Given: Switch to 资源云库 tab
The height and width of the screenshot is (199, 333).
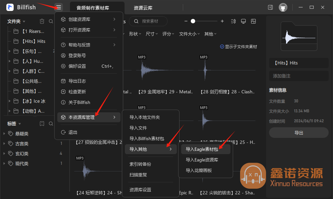Looking at the screenshot, I should click(143, 8).
